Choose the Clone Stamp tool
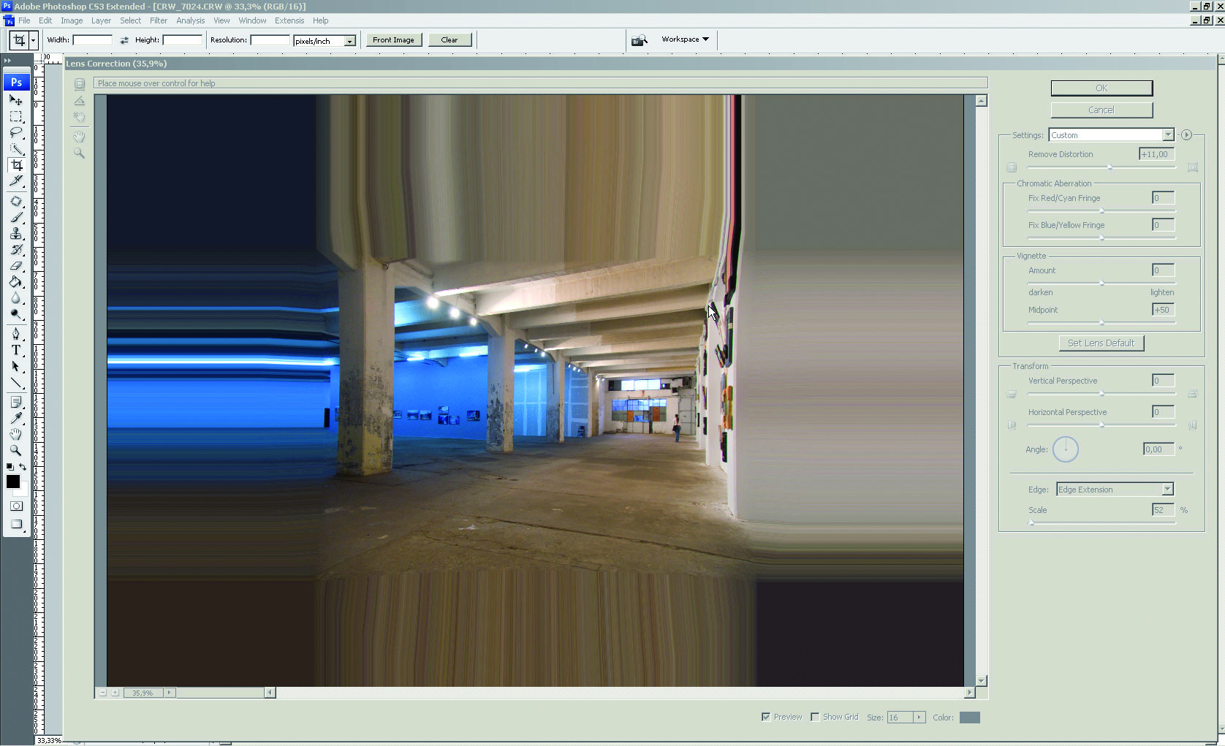Screen dimensions: 1225x746 16,234
